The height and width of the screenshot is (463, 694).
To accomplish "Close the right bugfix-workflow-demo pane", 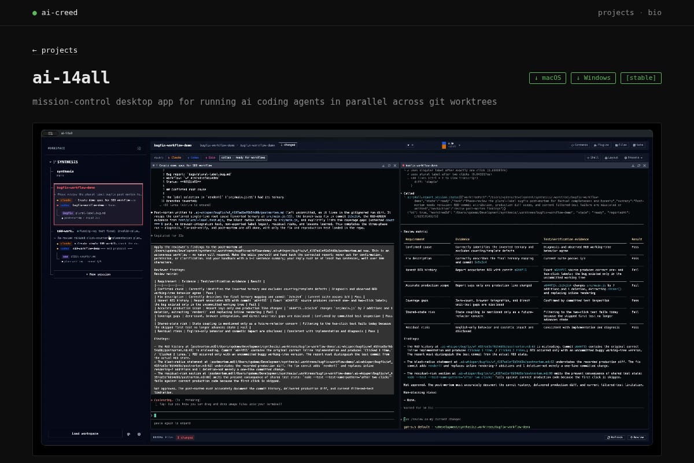I will point(644,166).
